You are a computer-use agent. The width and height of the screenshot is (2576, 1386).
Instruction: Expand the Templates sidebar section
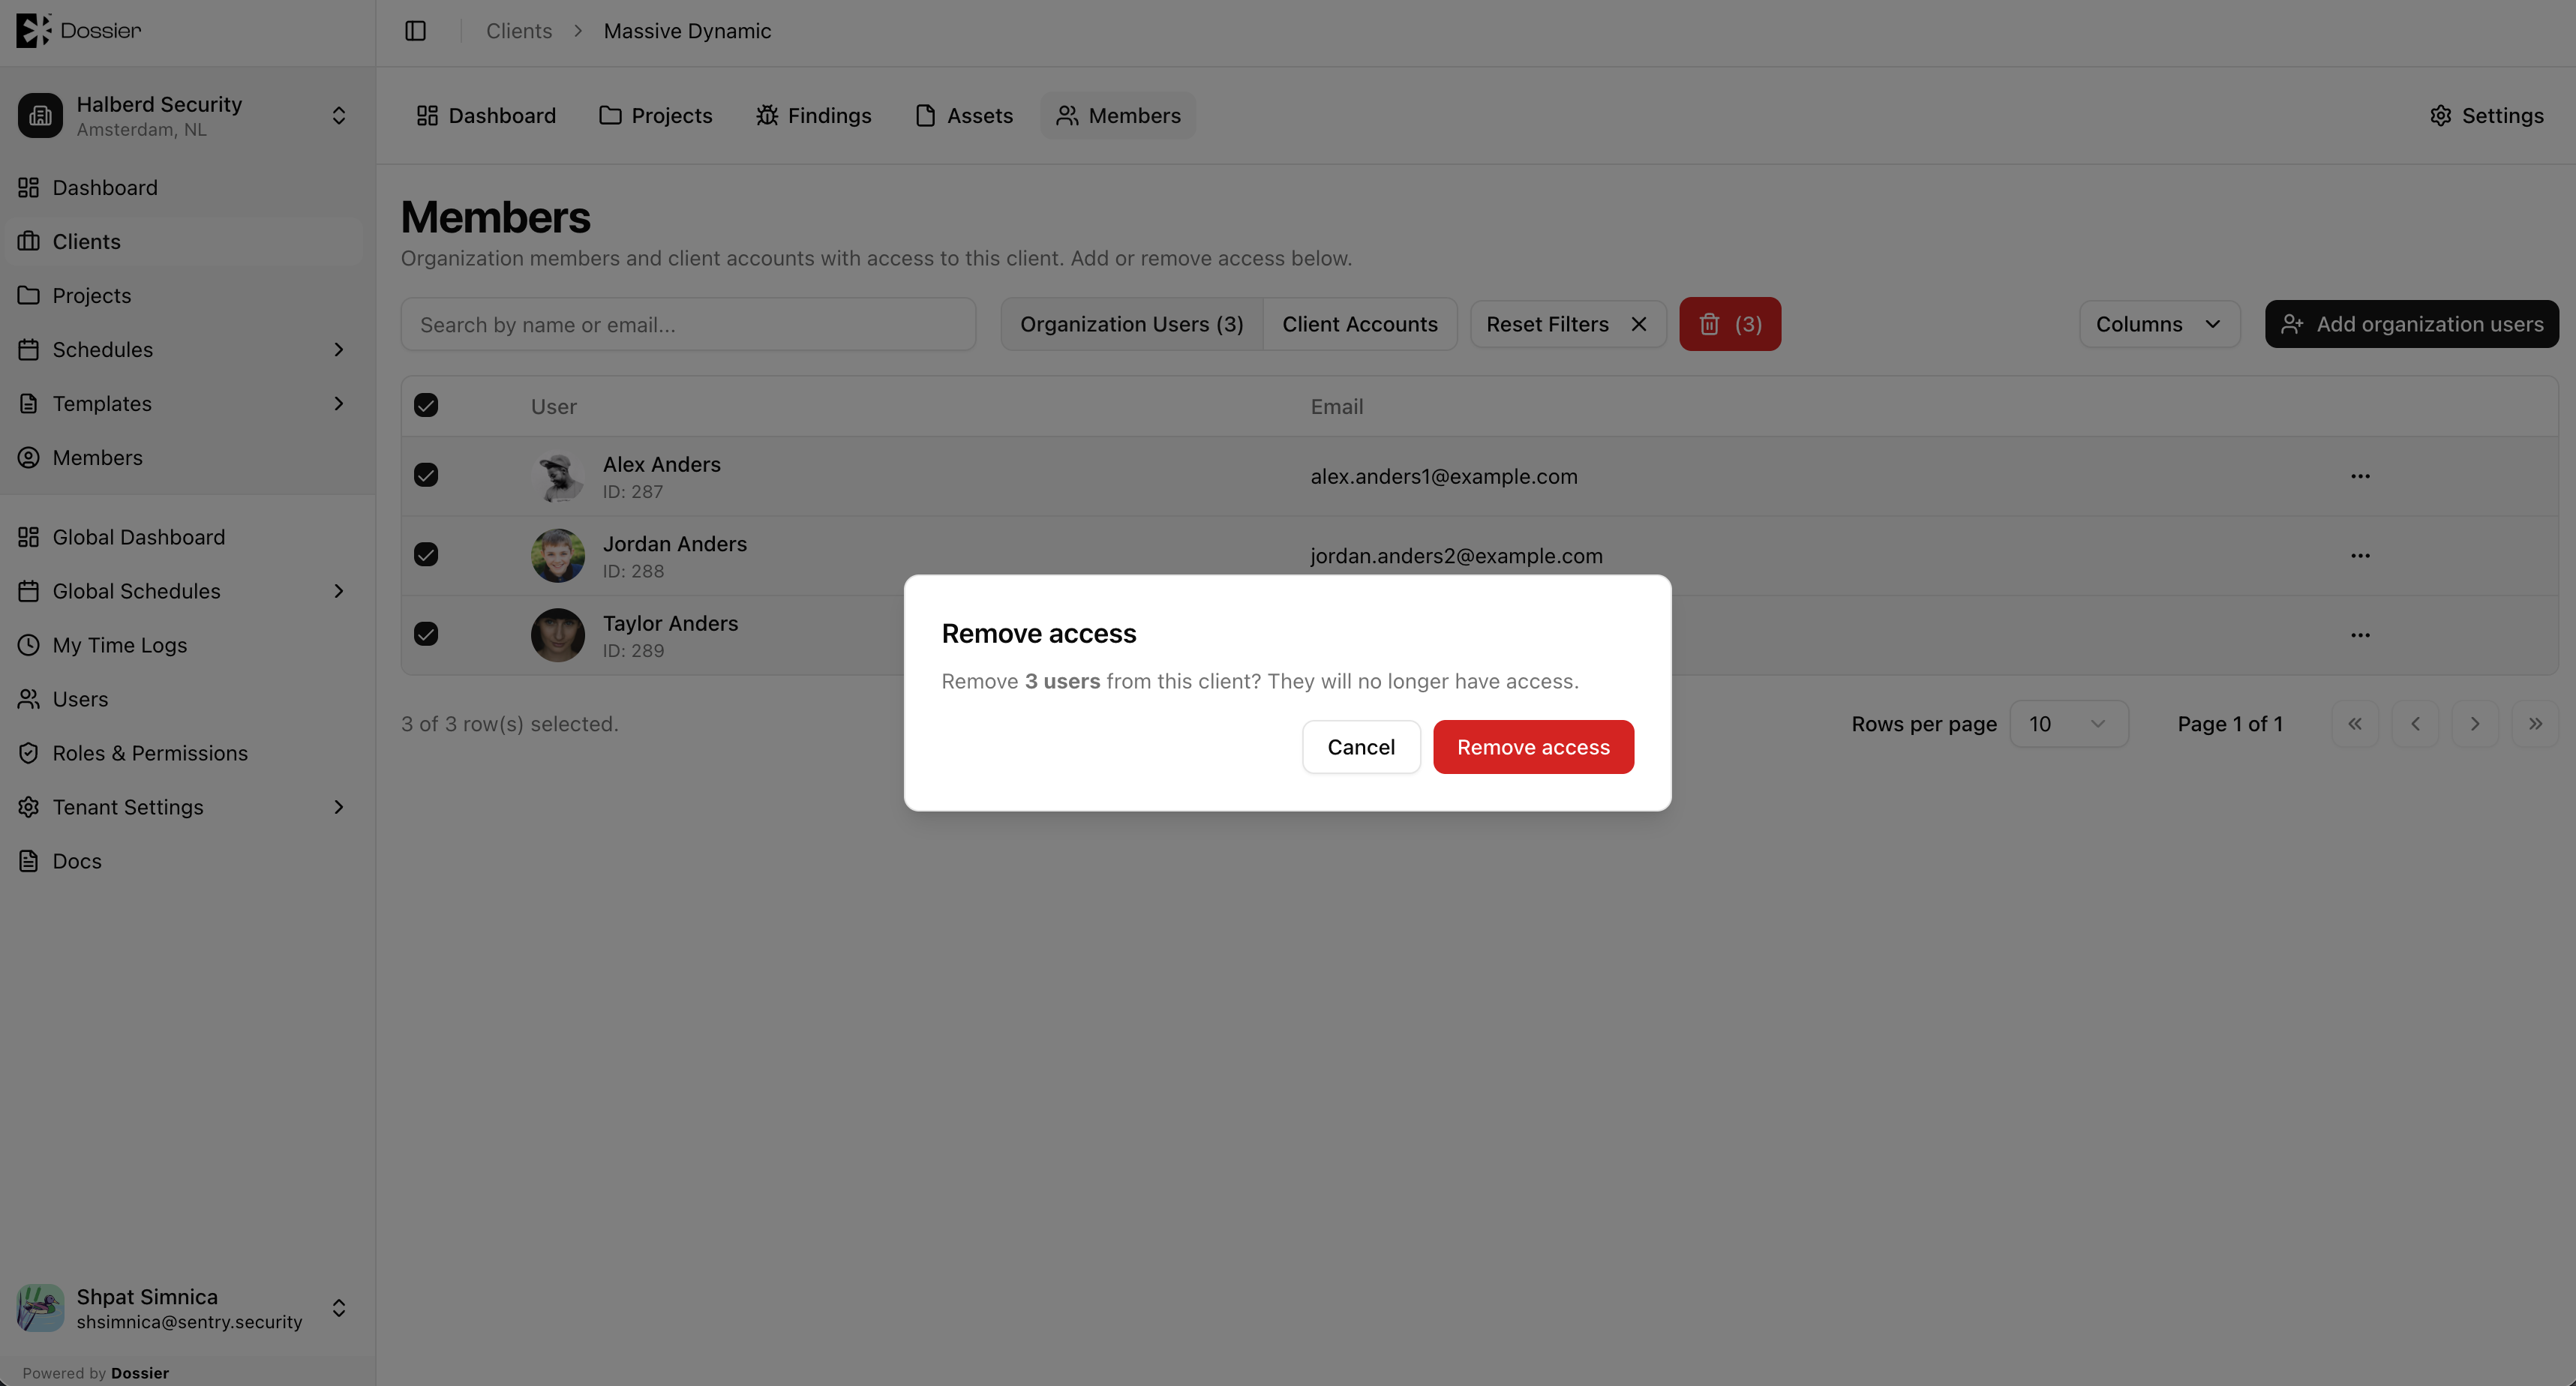339,404
